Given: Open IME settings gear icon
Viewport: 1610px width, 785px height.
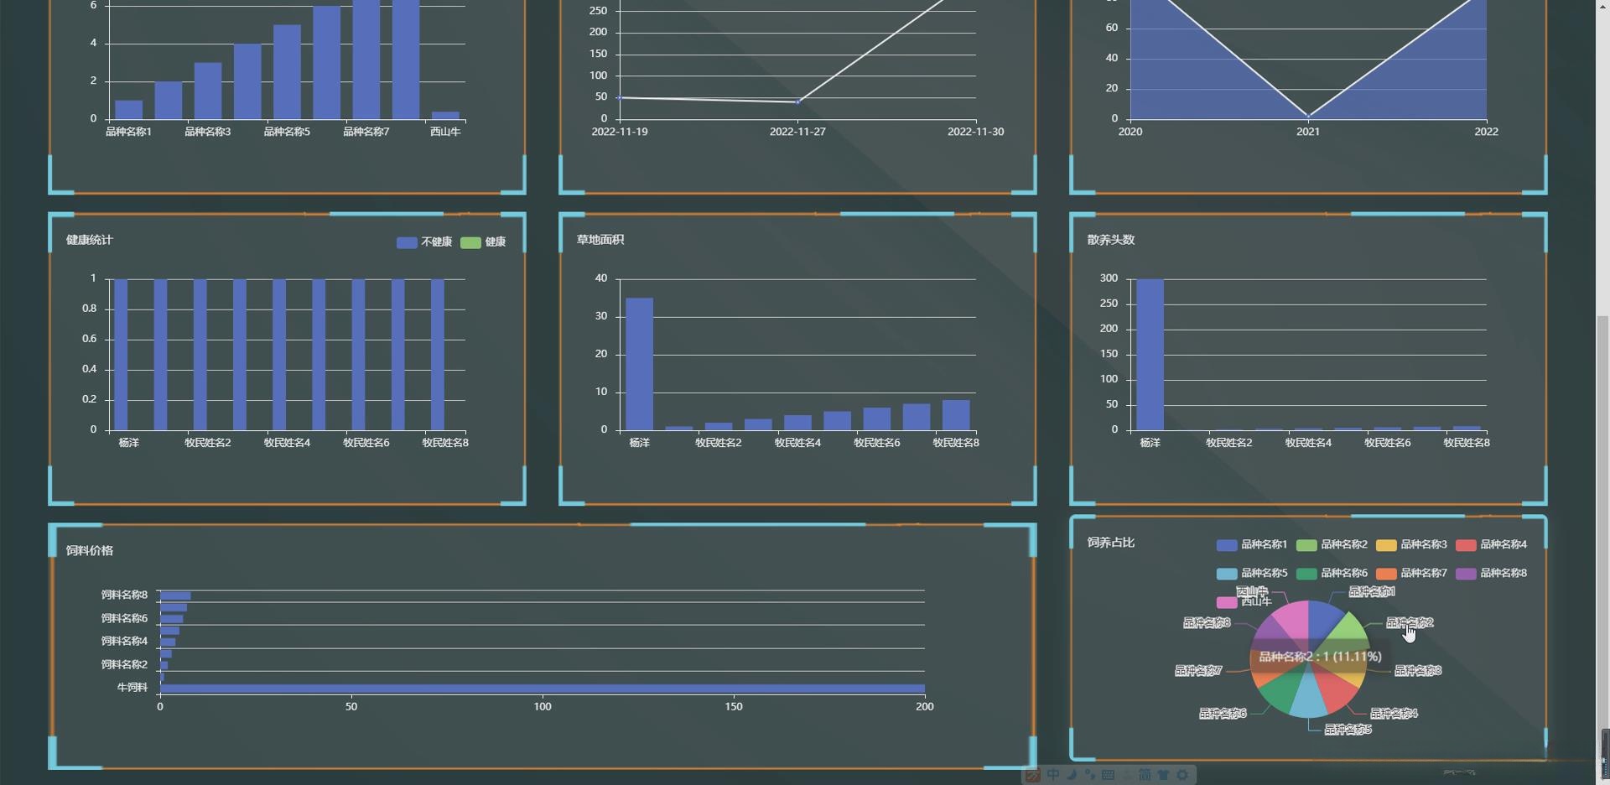Looking at the screenshot, I should [x=1182, y=774].
